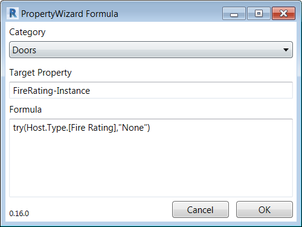The width and height of the screenshot is (302, 227).
Task: Expand the Category list via the arrow
Action: point(286,50)
